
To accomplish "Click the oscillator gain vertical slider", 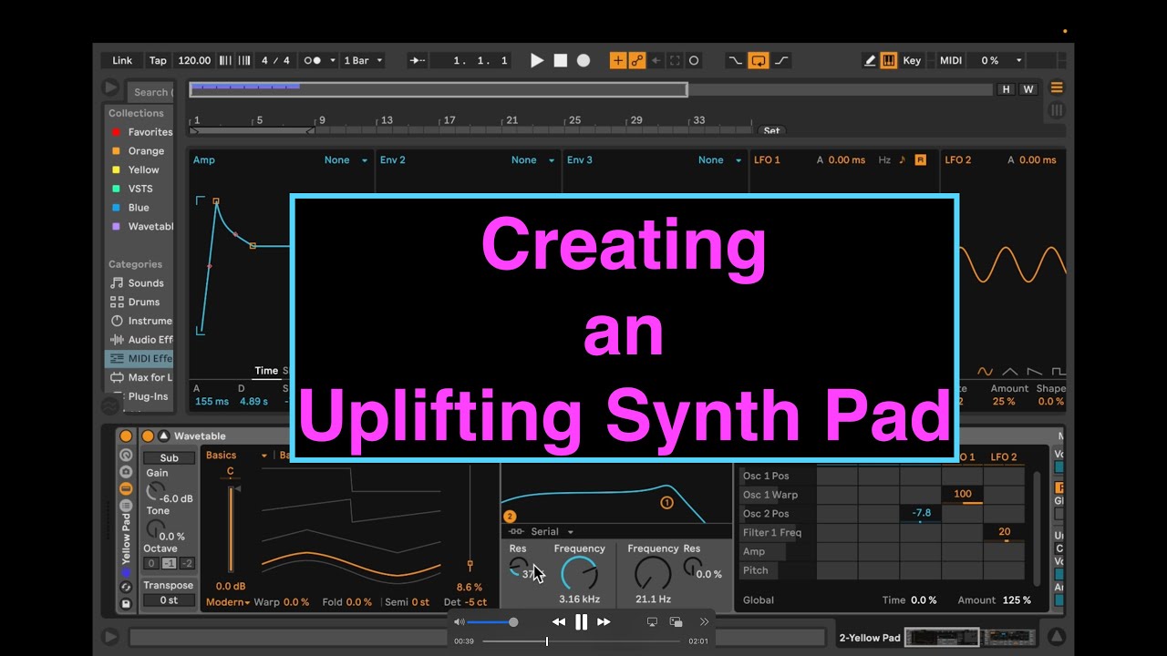I will click(x=231, y=528).
